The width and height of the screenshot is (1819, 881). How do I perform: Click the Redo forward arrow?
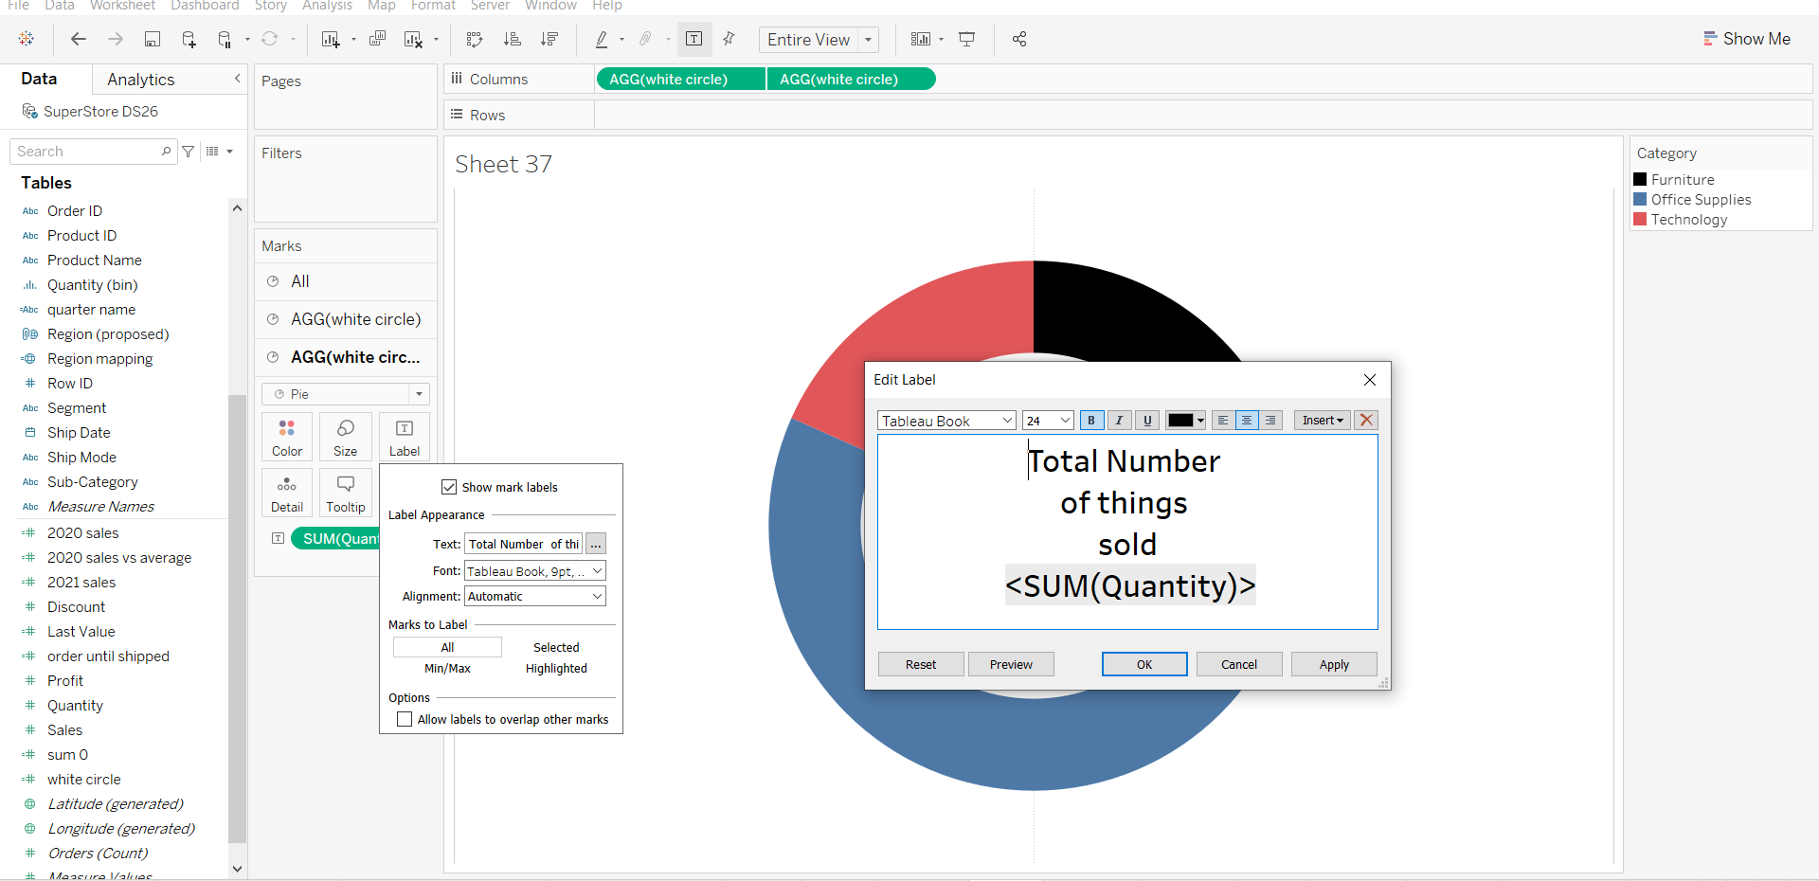pos(116,39)
